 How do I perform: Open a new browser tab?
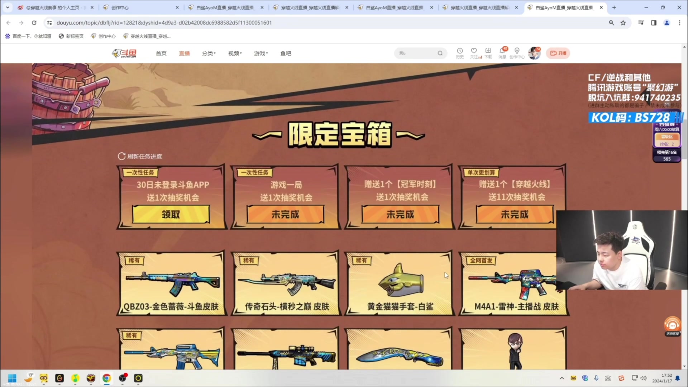click(x=614, y=7)
